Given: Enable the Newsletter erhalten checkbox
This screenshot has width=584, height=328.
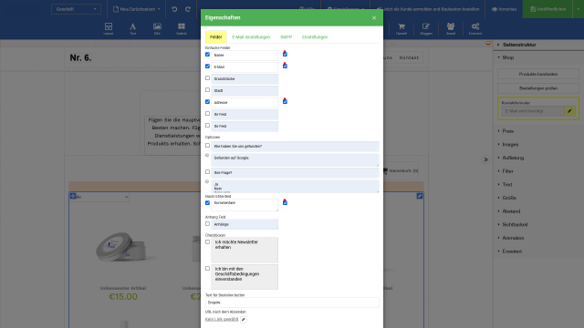Looking at the screenshot, I should pos(207,242).
